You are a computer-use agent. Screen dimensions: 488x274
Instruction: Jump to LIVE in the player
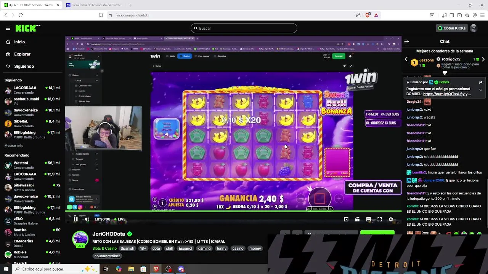120,219
